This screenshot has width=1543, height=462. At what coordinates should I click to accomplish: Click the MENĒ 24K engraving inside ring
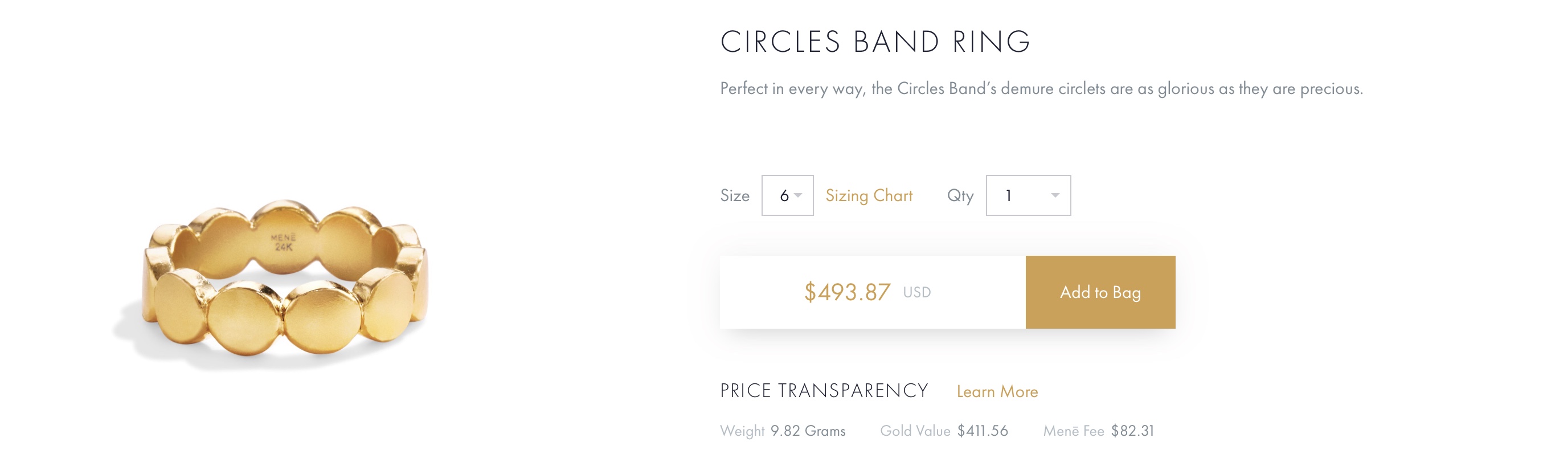[x=283, y=242]
